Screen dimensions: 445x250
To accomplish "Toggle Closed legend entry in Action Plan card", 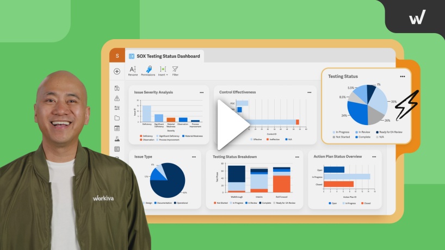I will pos(366,203).
